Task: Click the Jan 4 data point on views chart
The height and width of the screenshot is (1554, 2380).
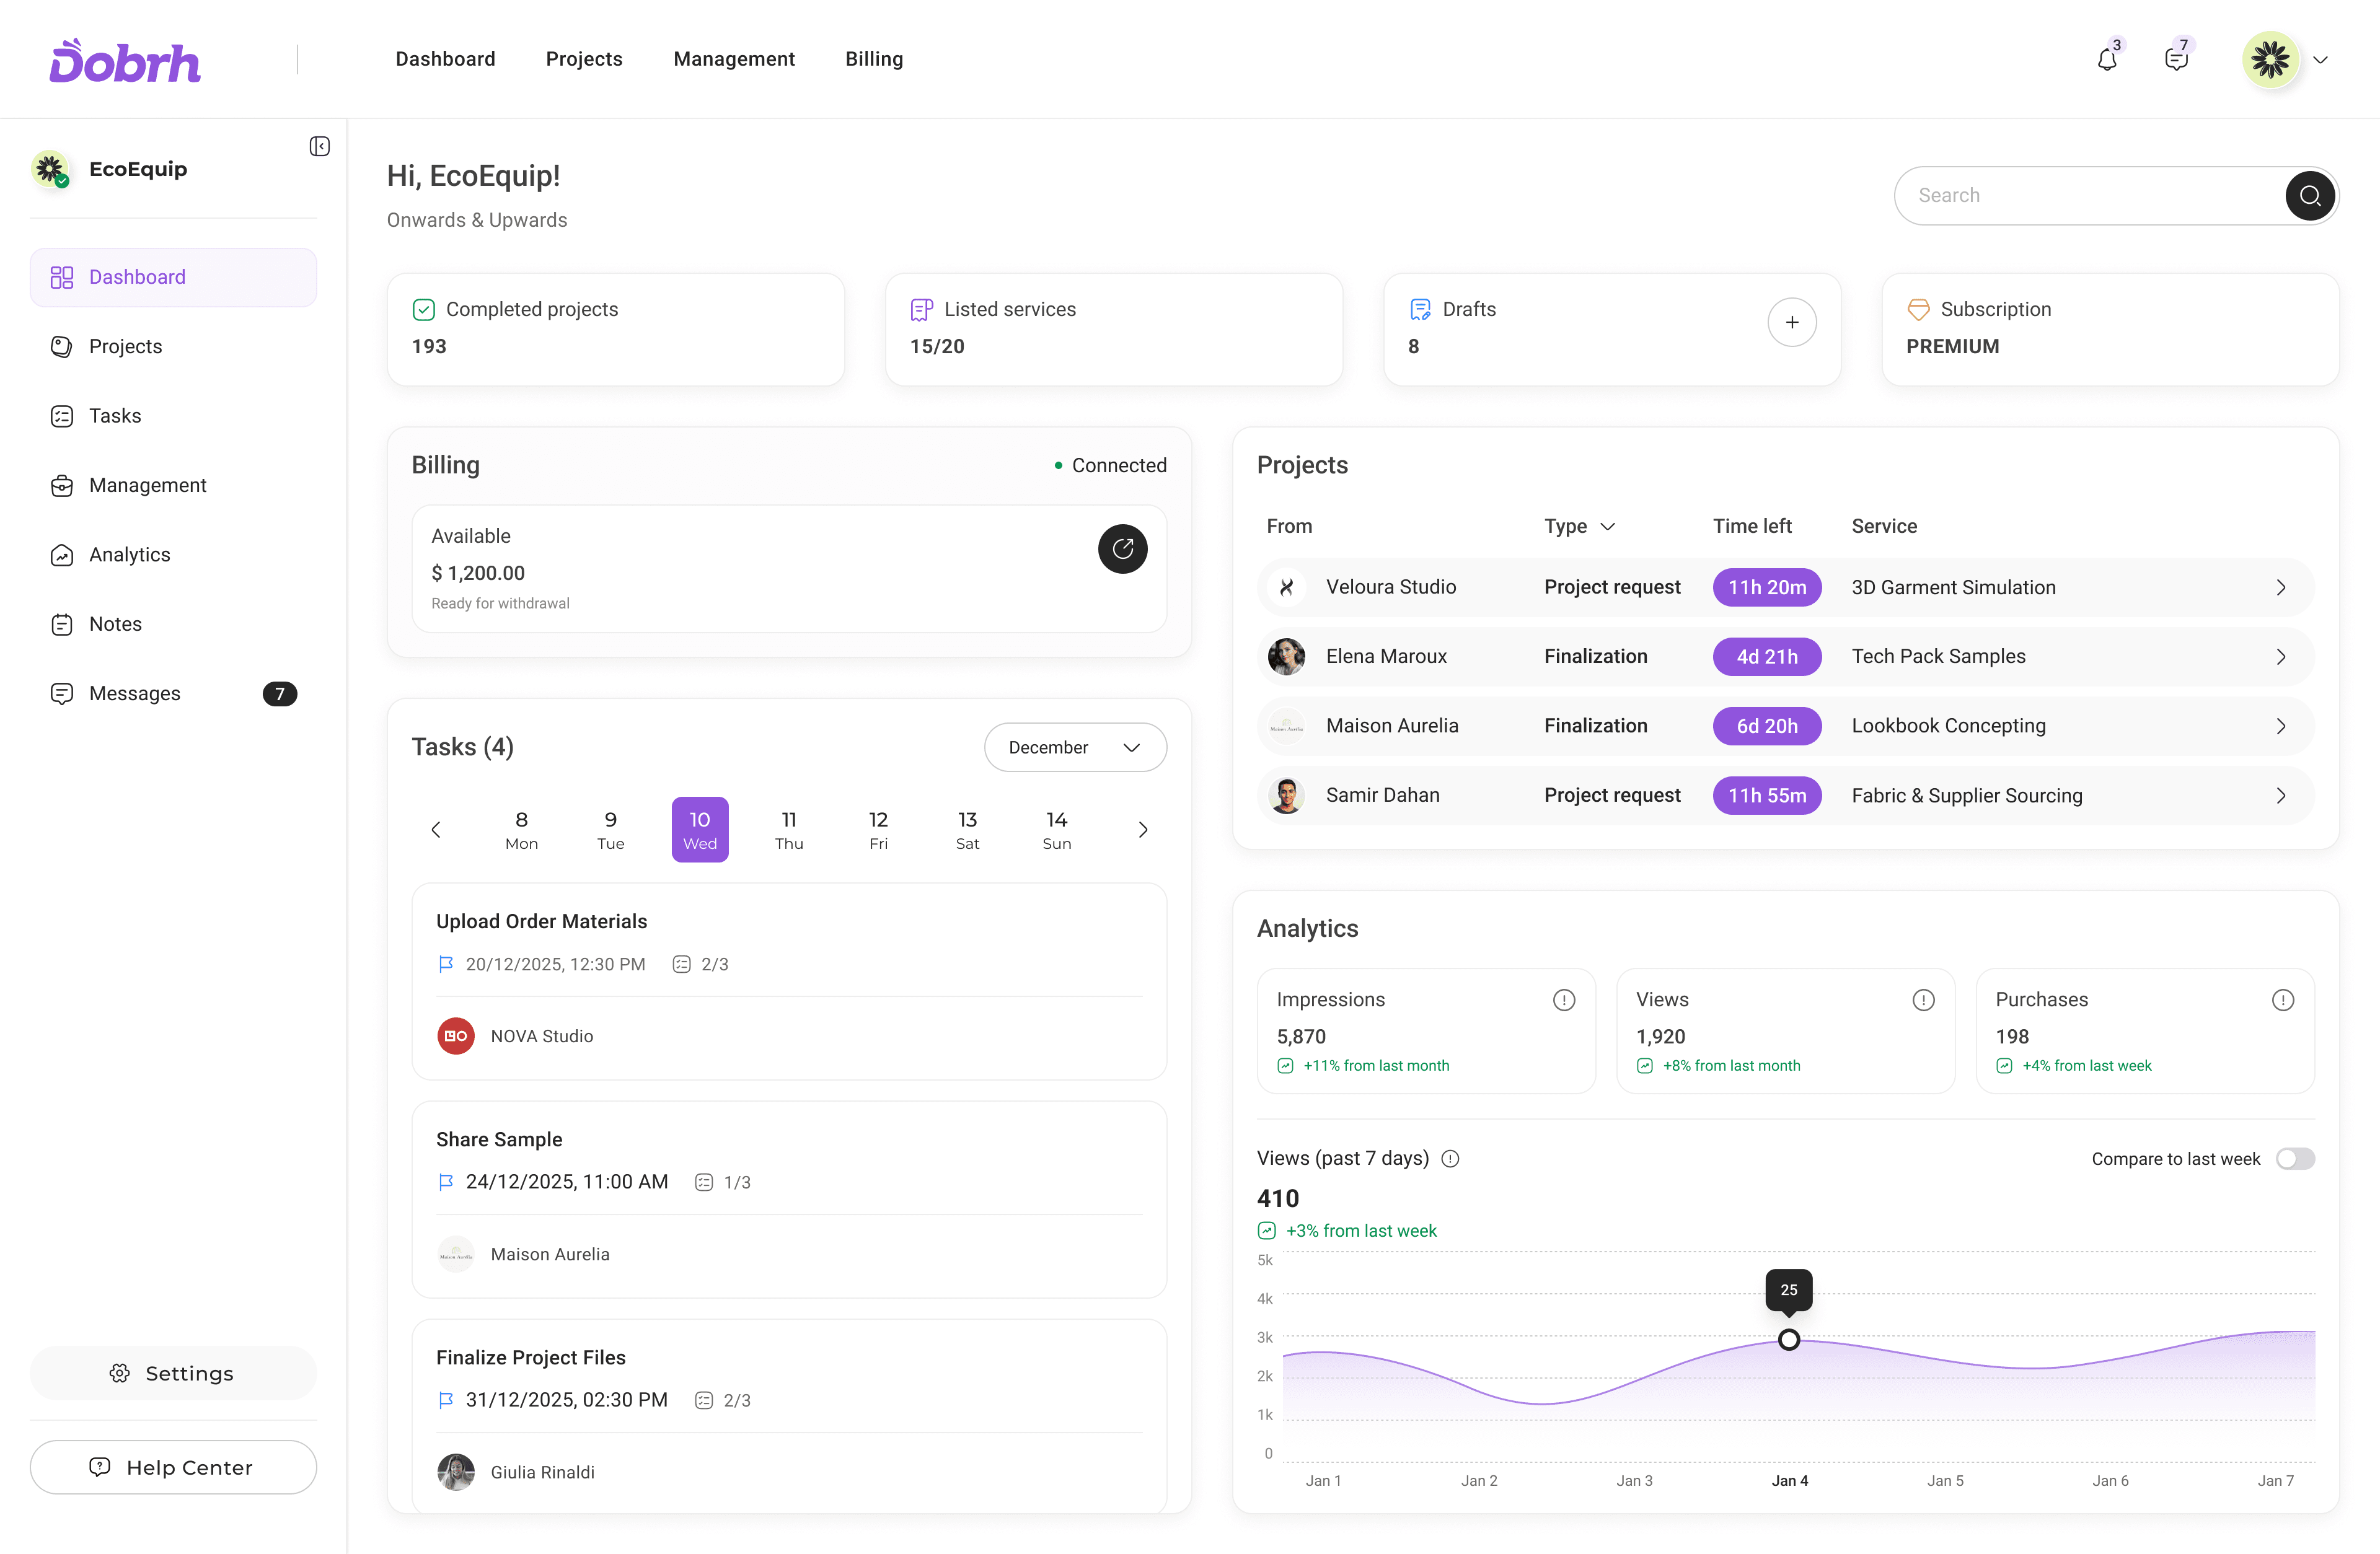Action: 1789,1339
